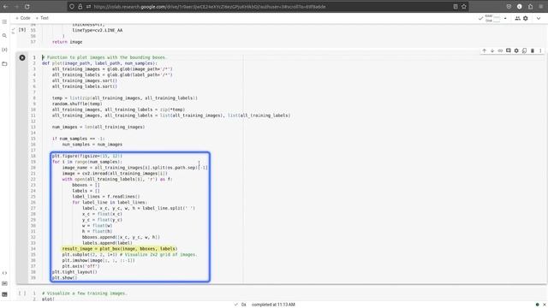This screenshot has width=548, height=308.
Task: Open the Pocket save icon
Action: coord(509,6)
